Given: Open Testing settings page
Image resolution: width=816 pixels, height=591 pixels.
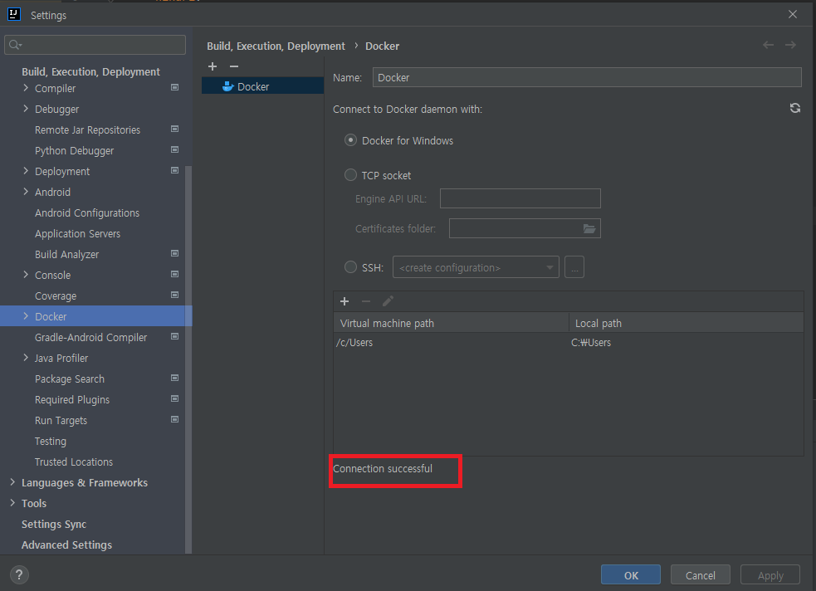Looking at the screenshot, I should pos(51,441).
